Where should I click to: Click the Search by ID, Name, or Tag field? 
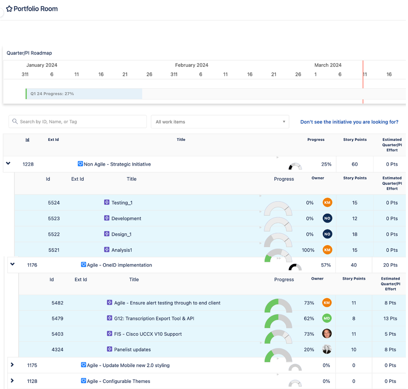point(78,122)
